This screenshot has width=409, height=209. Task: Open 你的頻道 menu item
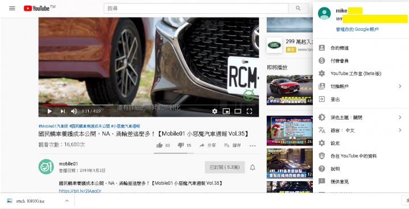(361, 48)
